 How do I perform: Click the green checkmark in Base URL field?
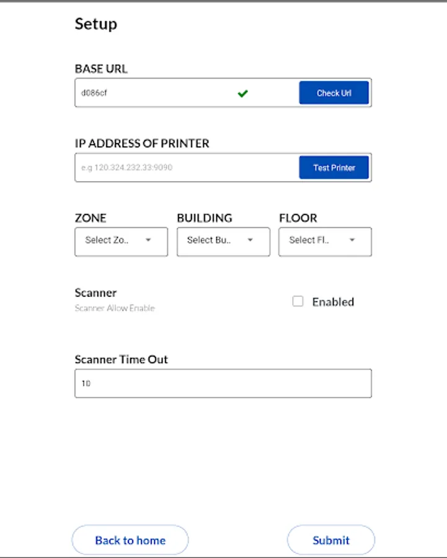(x=242, y=93)
